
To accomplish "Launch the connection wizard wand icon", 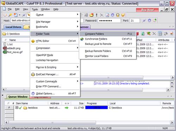I will click(x=10, y=15).
